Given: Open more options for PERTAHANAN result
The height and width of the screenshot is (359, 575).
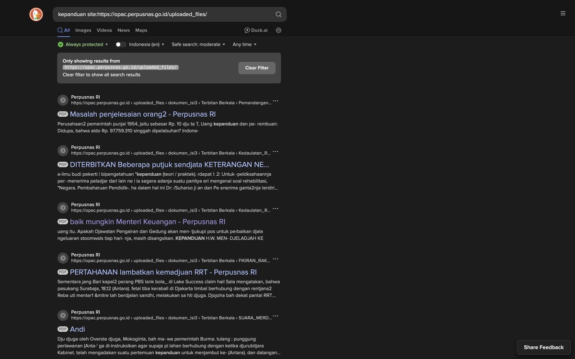Looking at the screenshot, I should (276, 259).
